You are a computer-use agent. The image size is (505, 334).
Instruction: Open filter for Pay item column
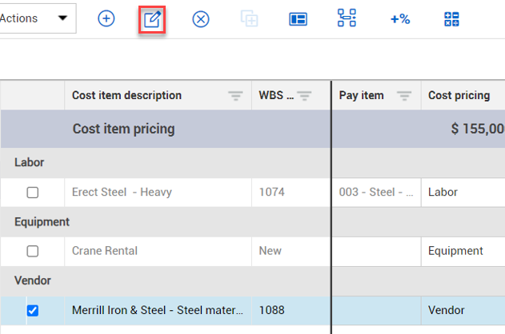click(404, 96)
